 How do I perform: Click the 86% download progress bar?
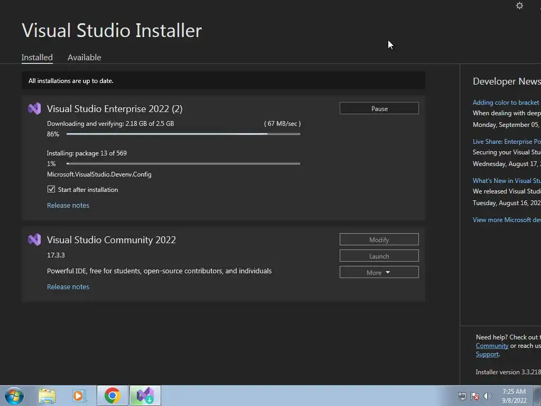pyautogui.click(x=183, y=134)
